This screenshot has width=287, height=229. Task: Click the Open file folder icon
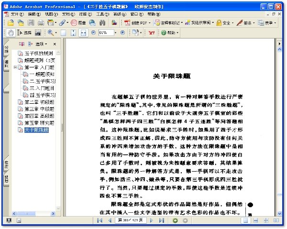[x=11, y=22]
